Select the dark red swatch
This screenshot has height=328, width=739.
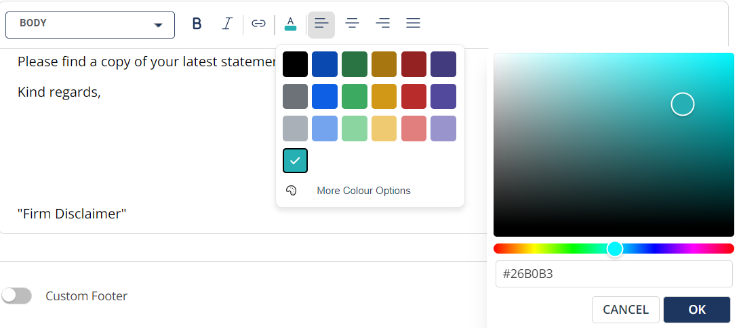click(414, 64)
